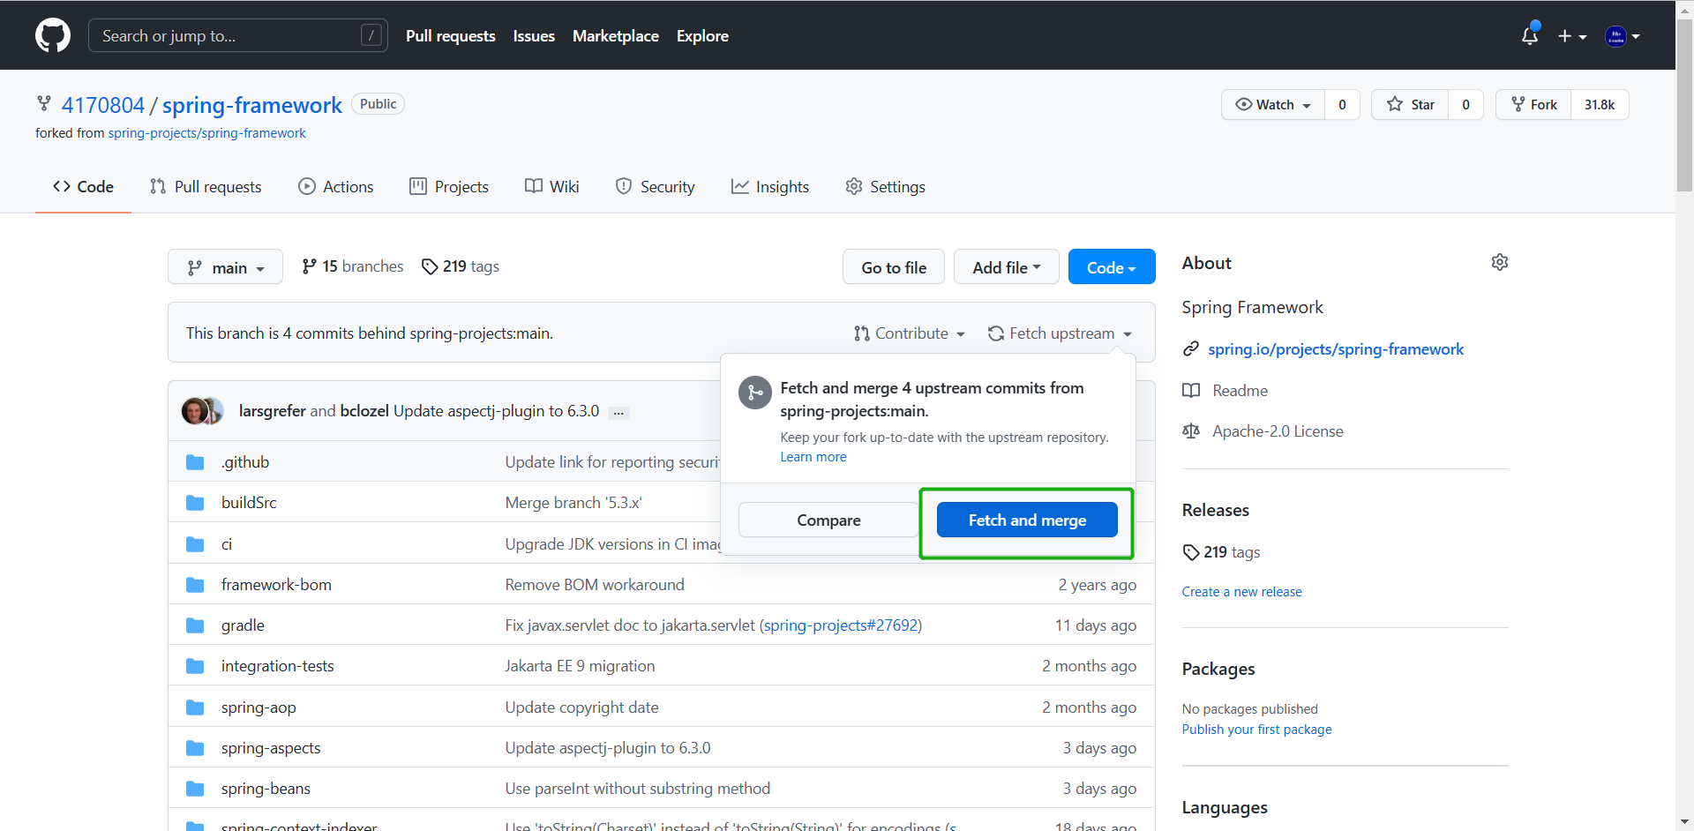The image size is (1694, 831).
Task: Open the .github folder
Action: [245, 462]
